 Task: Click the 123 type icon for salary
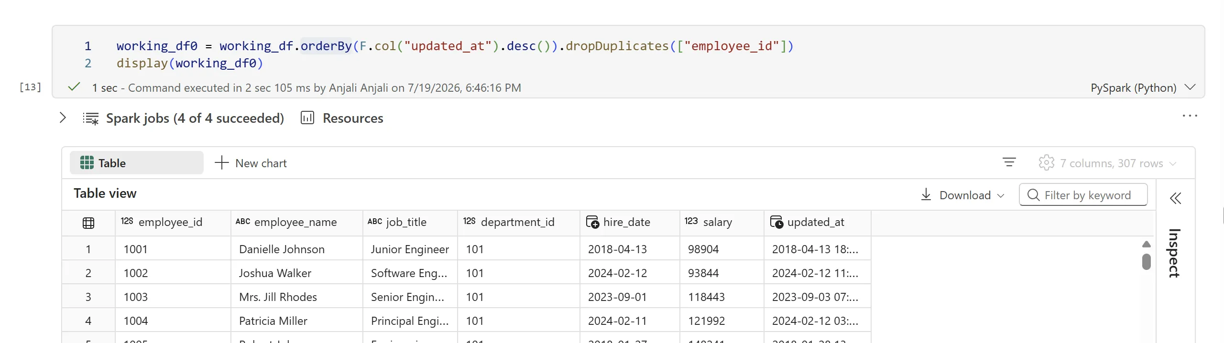tap(691, 221)
